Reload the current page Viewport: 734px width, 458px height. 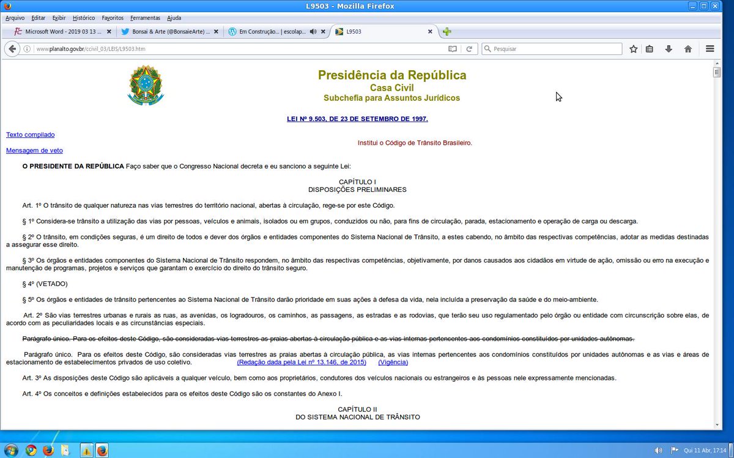pos(469,49)
